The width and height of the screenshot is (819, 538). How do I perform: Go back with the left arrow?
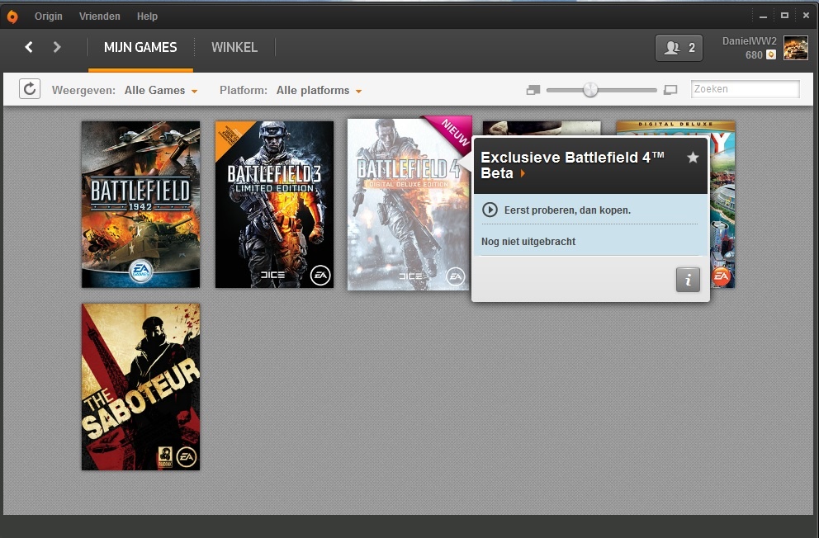coord(29,47)
